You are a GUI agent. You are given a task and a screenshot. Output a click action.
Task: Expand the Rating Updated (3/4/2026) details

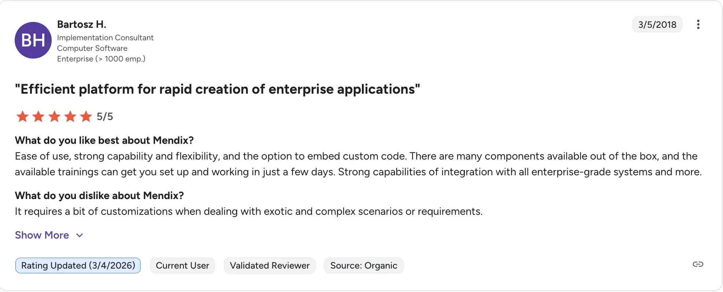coord(78,265)
